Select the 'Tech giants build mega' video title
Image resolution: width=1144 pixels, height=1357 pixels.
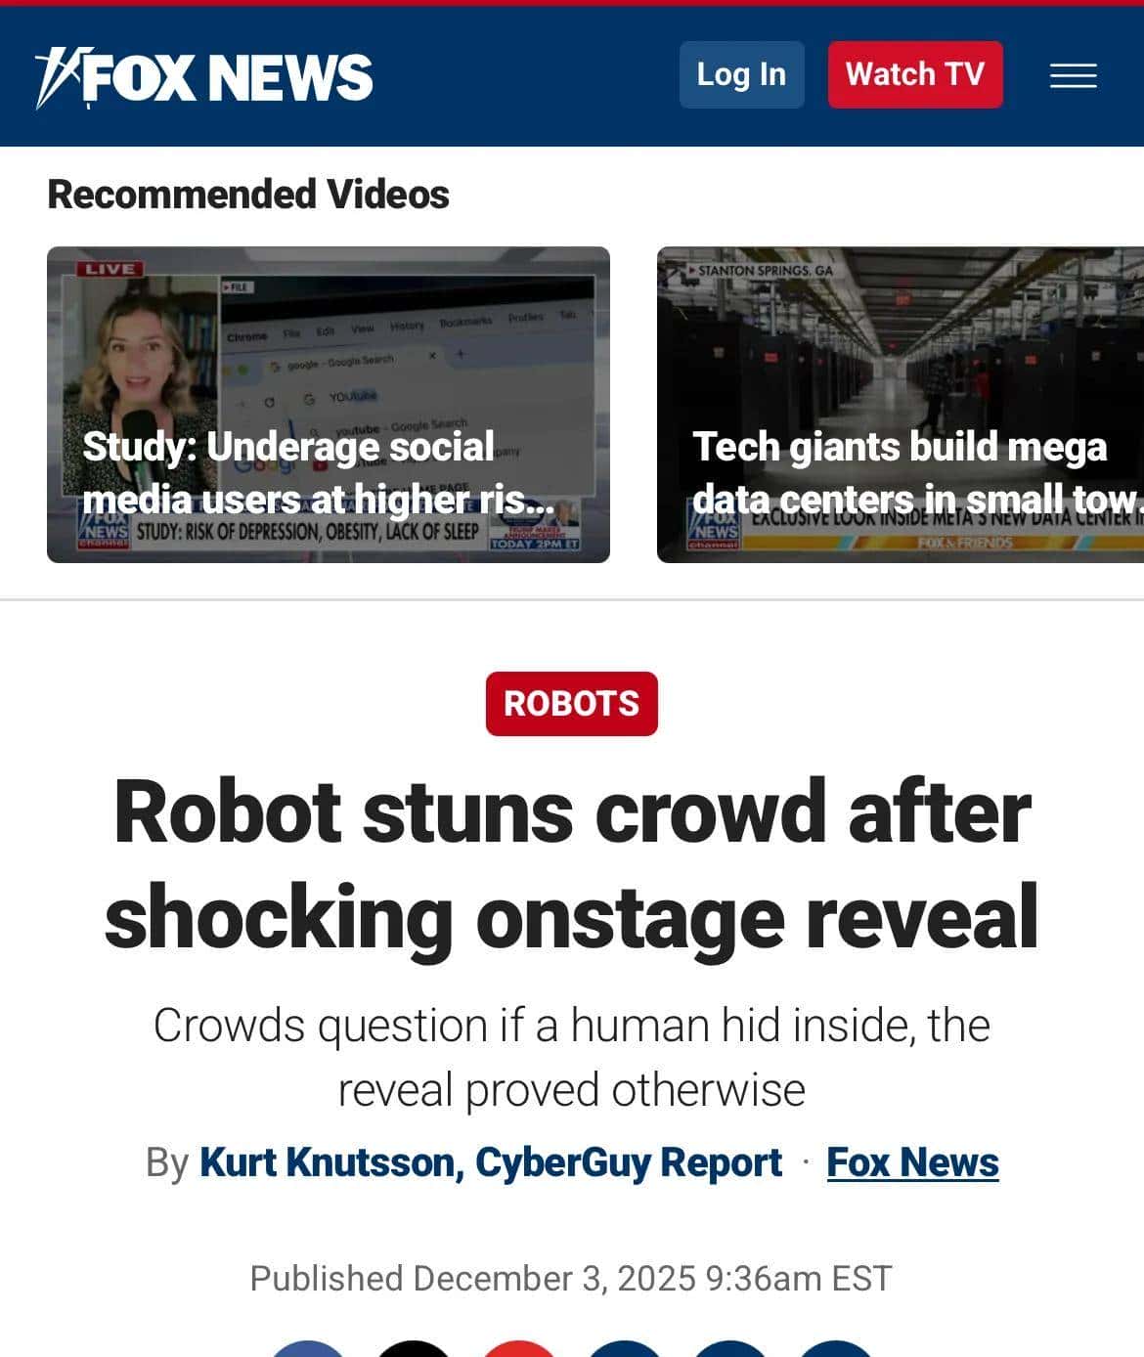pos(900,447)
